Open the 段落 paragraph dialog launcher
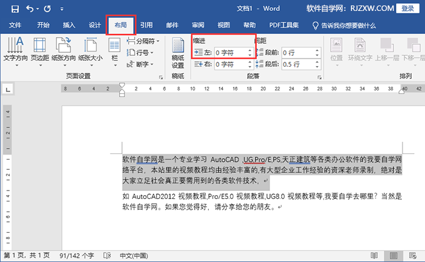 pyautogui.click(x=319, y=78)
